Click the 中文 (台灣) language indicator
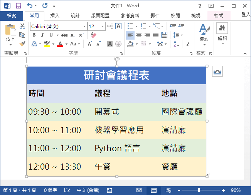The width and height of the screenshot is (251, 195). (x=88, y=190)
